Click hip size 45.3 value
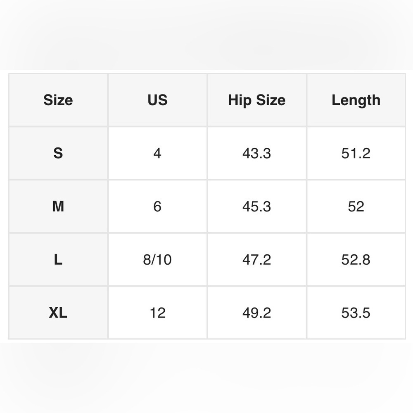Viewport: 413px width, 413px height. pos(257,206)
